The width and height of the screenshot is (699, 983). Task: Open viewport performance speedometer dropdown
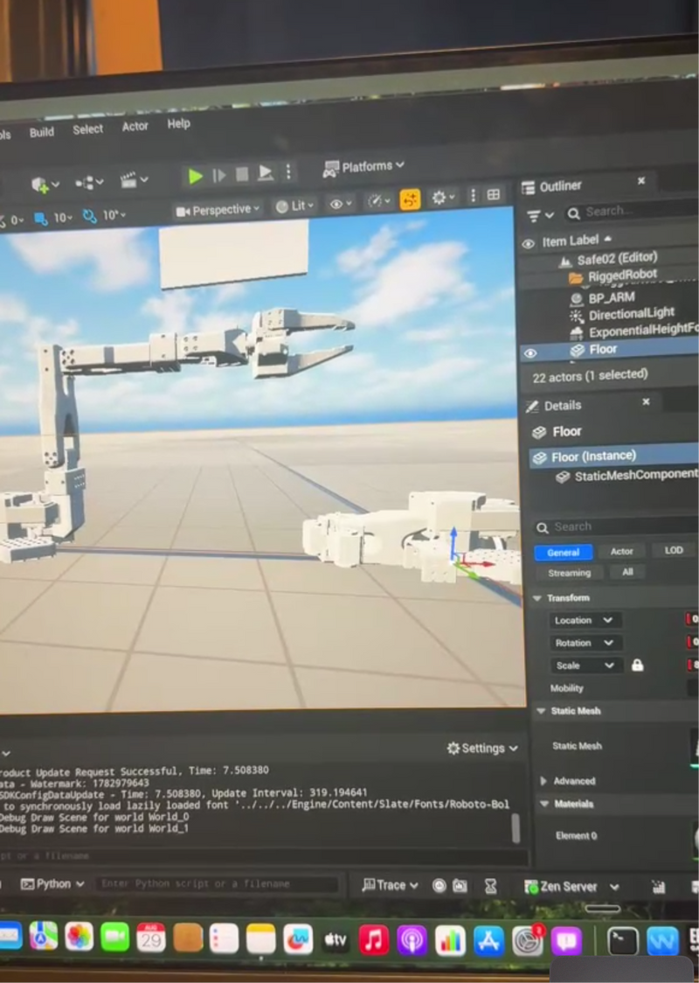tap(379, 201)
